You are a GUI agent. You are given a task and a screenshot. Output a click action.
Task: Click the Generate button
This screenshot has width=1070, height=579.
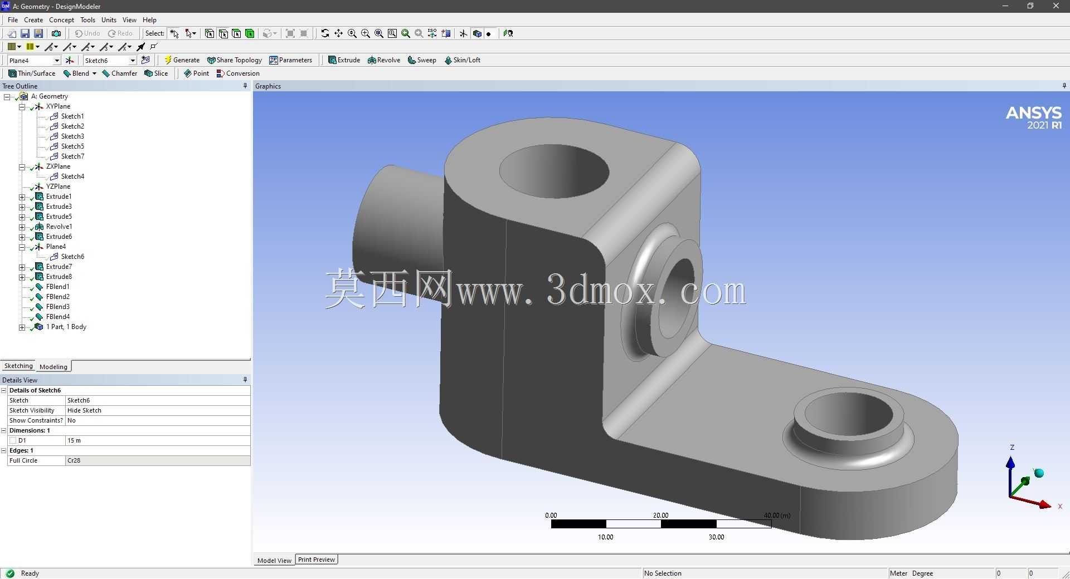click(182, 60)
